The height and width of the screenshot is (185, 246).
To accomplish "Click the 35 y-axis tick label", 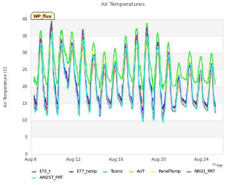I will point(25,36).
